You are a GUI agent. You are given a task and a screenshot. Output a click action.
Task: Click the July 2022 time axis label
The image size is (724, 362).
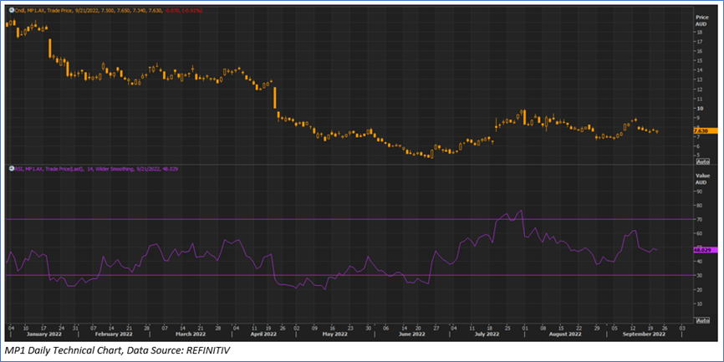tap(487, 334)
